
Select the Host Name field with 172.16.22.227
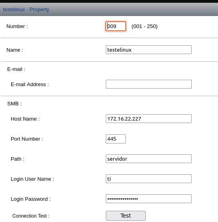149,119
